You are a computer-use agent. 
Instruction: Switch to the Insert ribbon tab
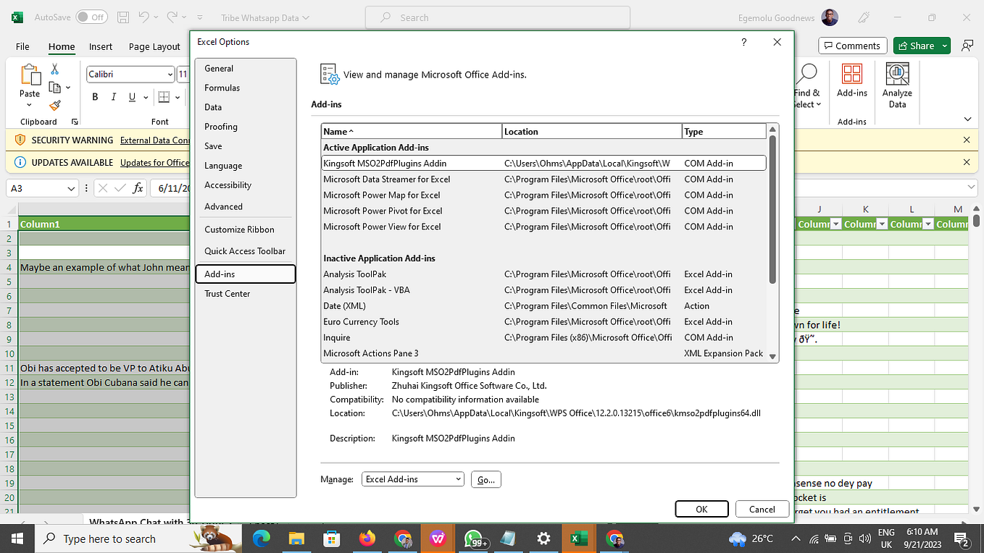pos(100,46)
